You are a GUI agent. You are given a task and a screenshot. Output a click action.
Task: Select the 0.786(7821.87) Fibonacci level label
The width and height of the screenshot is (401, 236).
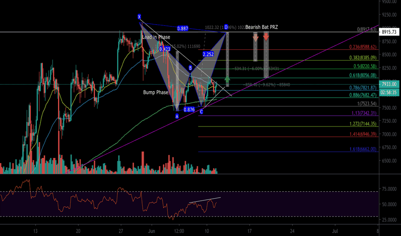[363, 88]
